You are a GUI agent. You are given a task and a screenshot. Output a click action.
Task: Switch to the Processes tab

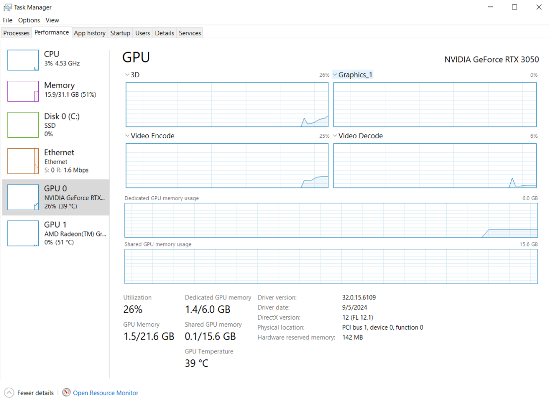[x=16, y=33]
